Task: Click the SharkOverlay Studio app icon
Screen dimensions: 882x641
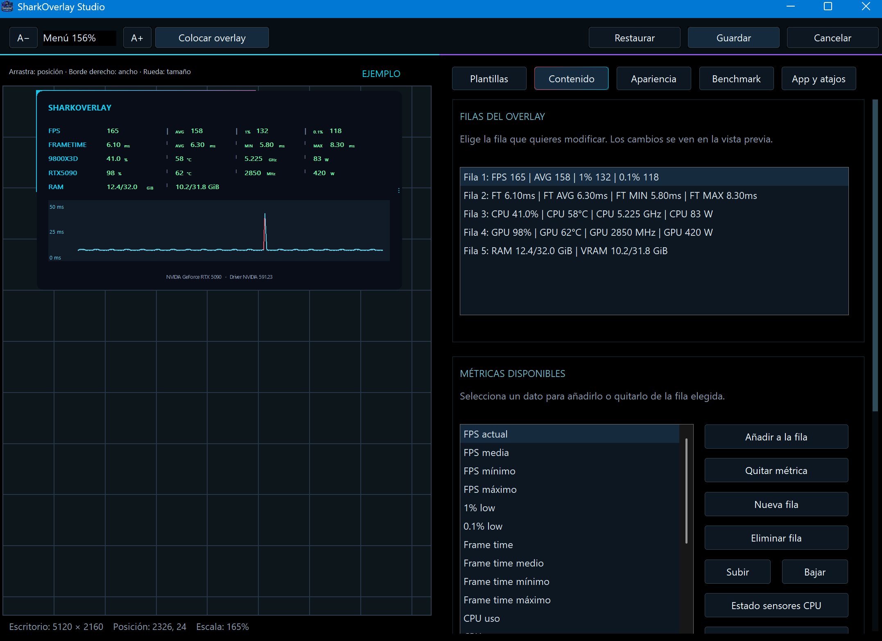Action: [7, 7]
